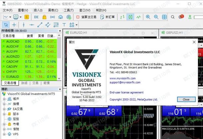Open the 圖表(C) menu
This screenshot has width=203, height=139.
coord(53,10)
